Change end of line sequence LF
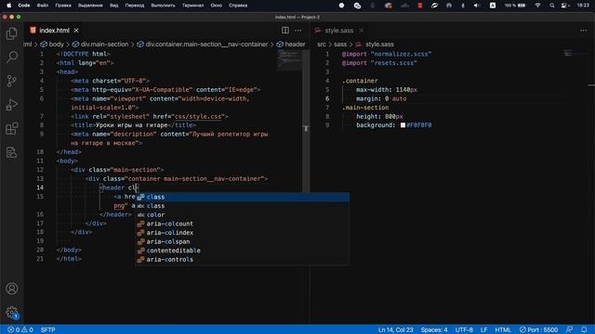Image resolution: width=595 pixels, height=334 pixels. click(483, 330)
